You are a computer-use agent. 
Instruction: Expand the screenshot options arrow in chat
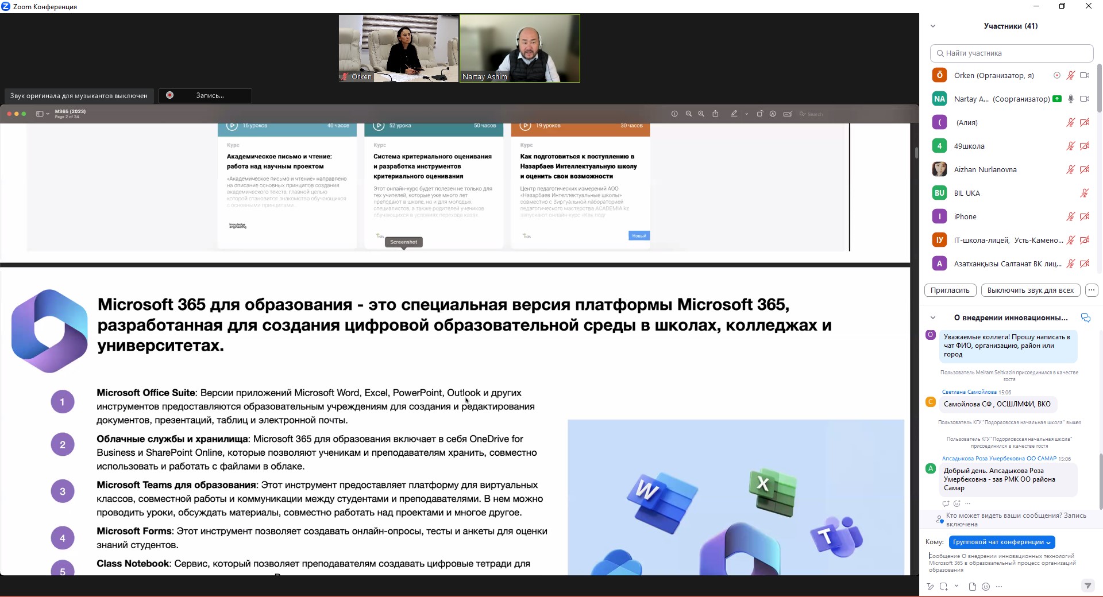tap(957, 586)
